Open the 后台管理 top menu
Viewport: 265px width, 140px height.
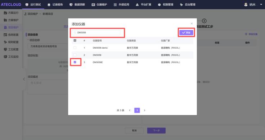tap(188, 5)
